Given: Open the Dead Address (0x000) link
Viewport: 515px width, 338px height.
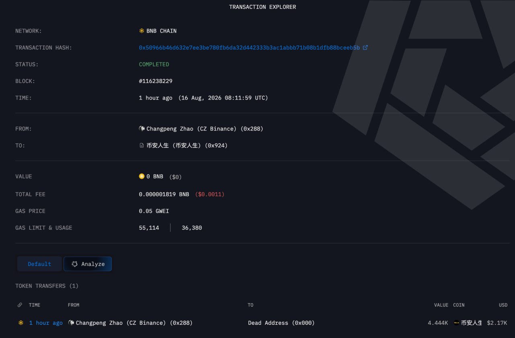Looking at the screenshot, I should click(281, 323).
